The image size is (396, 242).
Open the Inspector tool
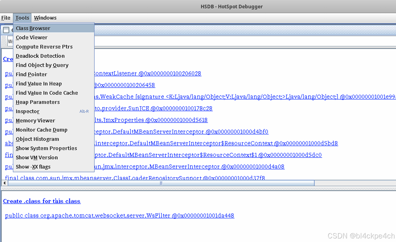(x=54, y=111)
